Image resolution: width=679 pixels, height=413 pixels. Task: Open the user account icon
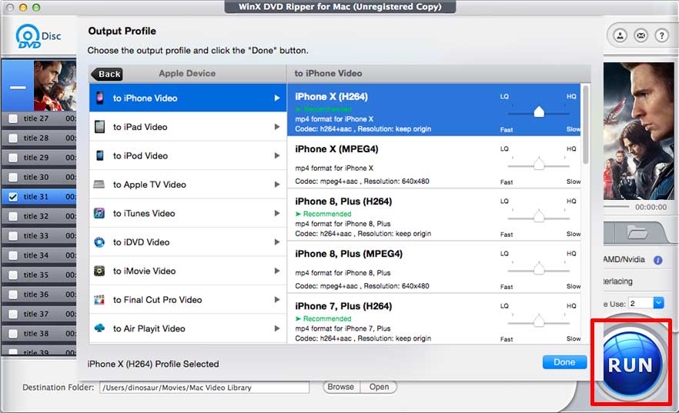pyautogui.click(x=620, y=35)
